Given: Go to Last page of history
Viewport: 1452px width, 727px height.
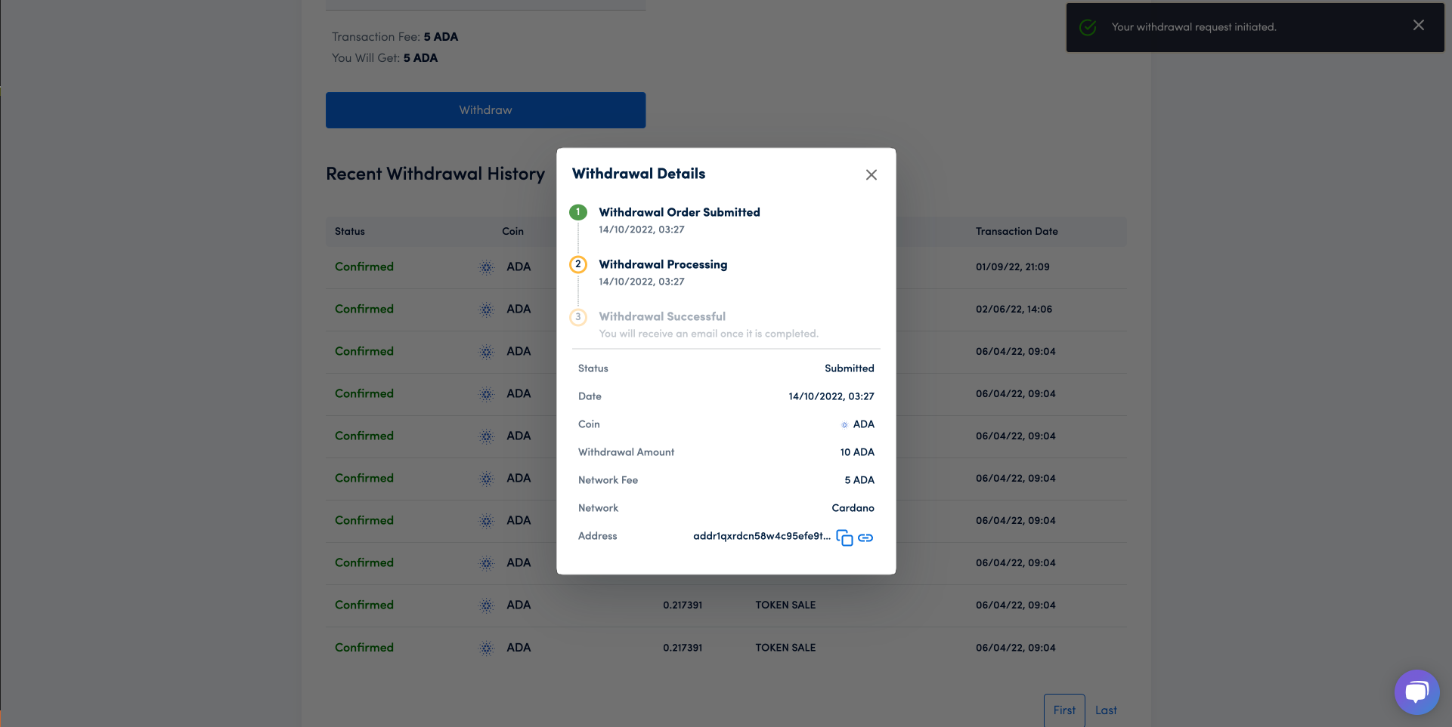Looking at the screenshot, I should click(x=1106, y=710).
